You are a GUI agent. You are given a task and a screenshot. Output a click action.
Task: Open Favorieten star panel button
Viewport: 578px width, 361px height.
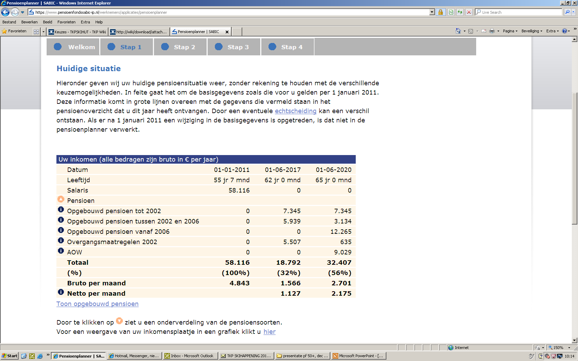[x=14, y=31]
